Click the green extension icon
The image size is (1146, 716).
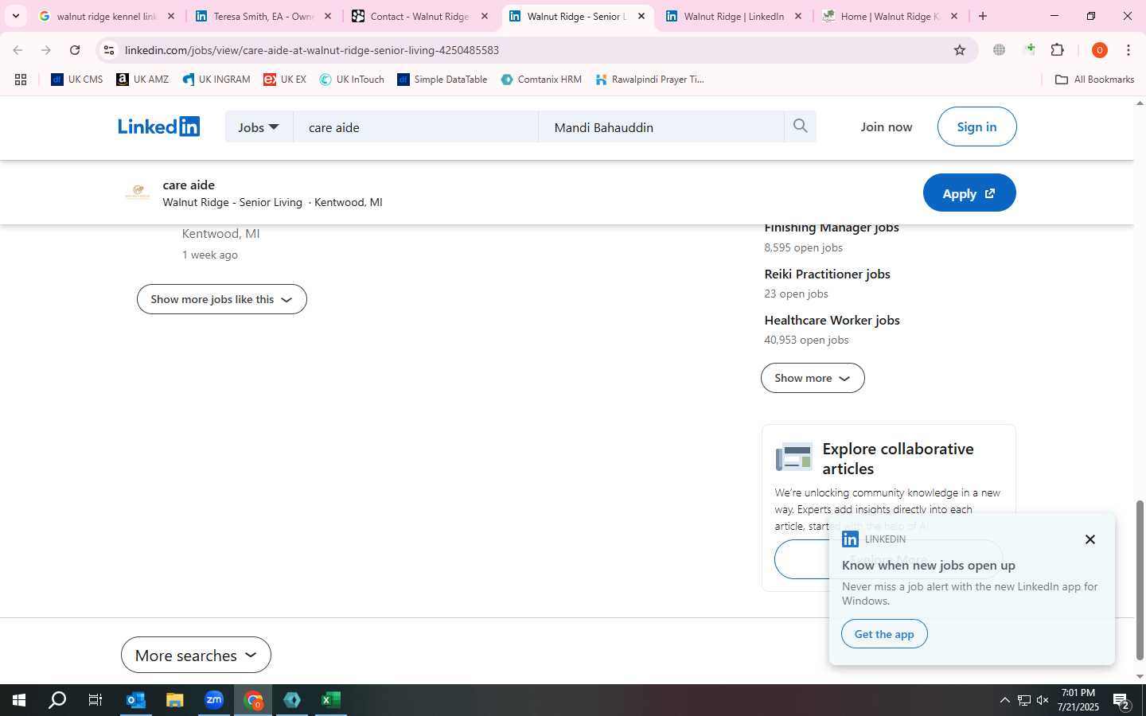tap(1030, 49)
